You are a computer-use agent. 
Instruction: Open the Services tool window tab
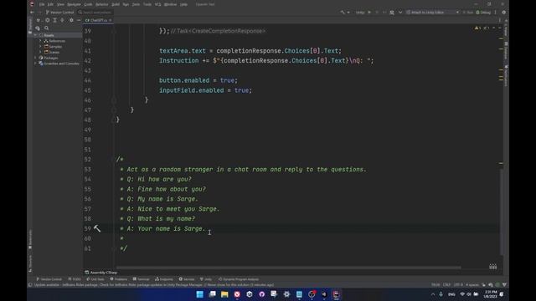(x=187, y=279)
